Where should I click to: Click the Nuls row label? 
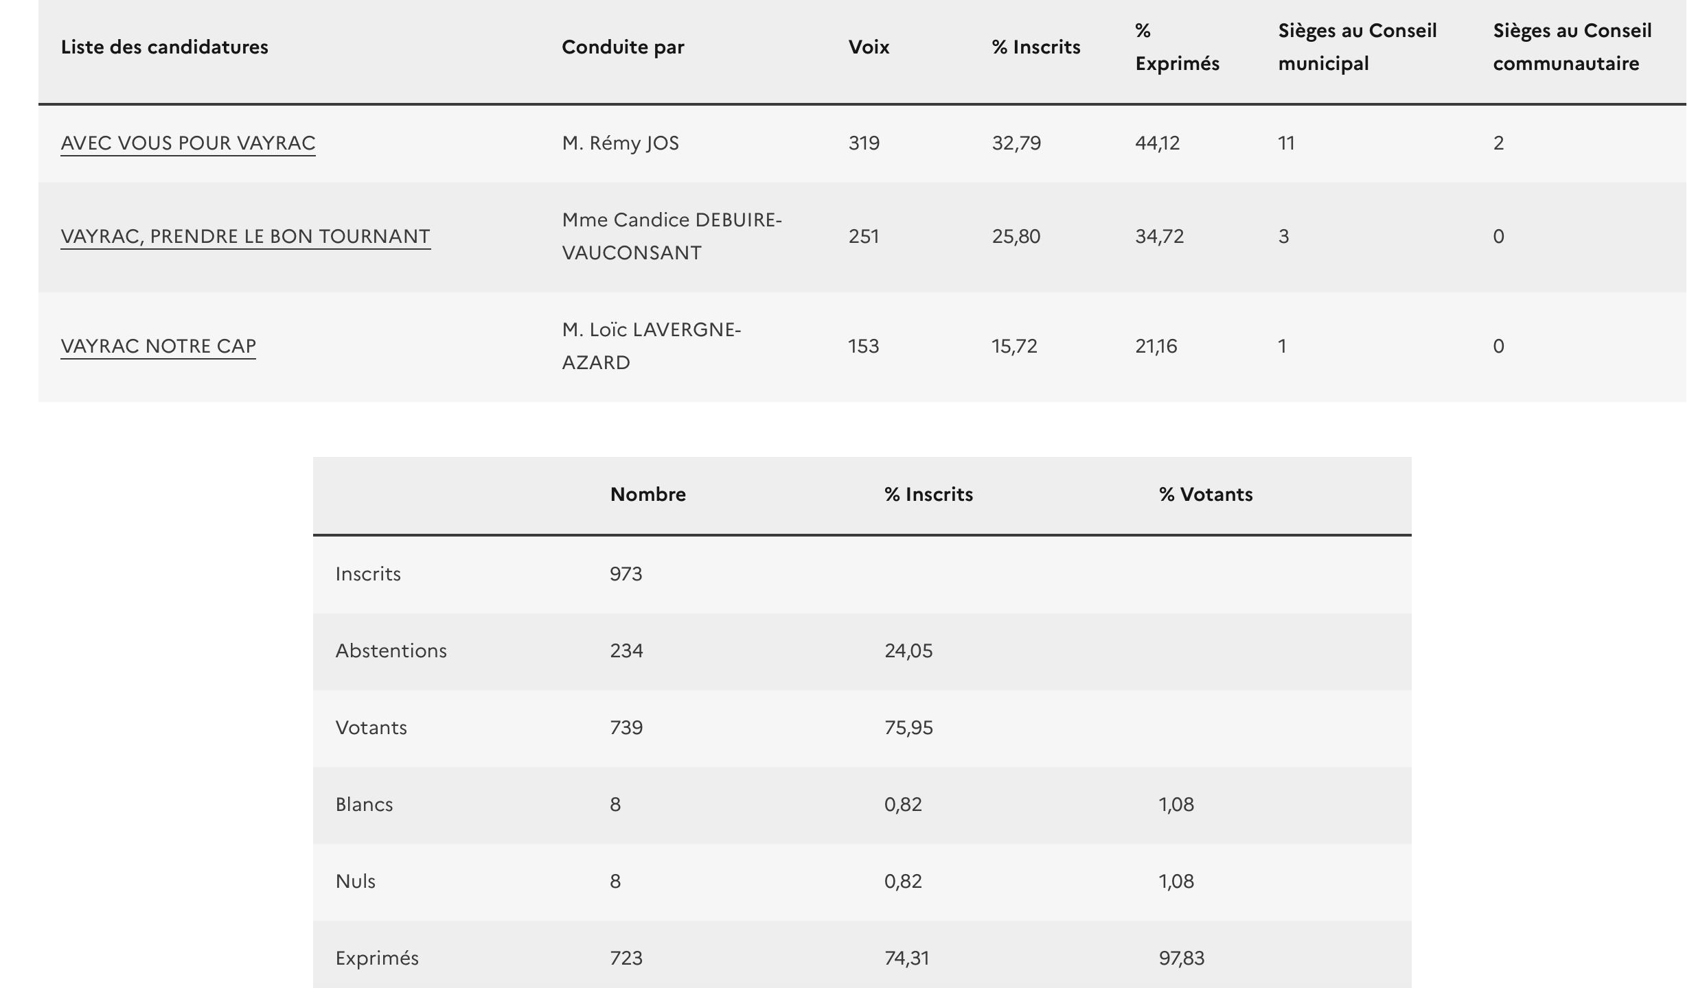[355, 881]
